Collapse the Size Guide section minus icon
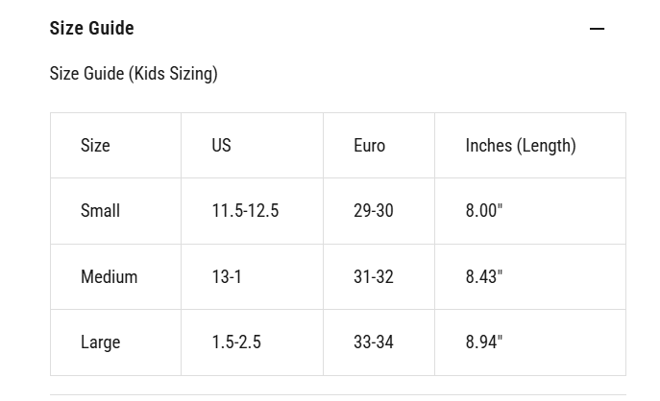 tap(597, 29)
